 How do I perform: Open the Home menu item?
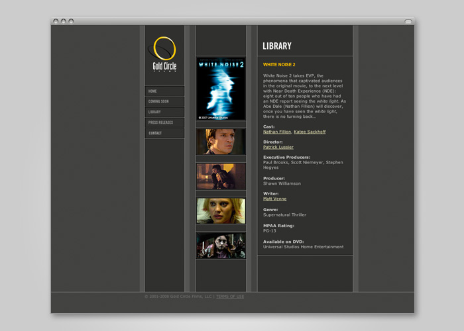click(x=164, y=91)
